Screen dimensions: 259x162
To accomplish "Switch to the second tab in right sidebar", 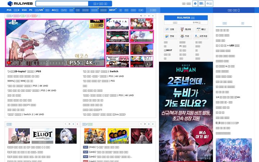I will [243, 23].
